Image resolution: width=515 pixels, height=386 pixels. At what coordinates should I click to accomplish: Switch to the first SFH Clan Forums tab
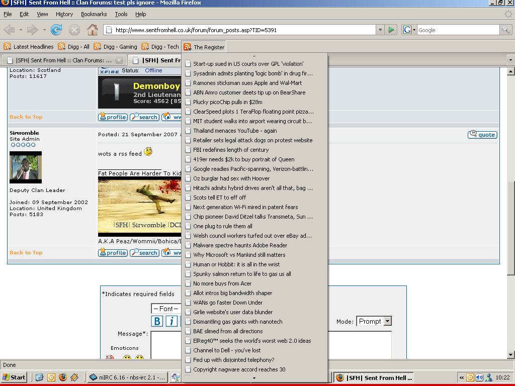63,60
